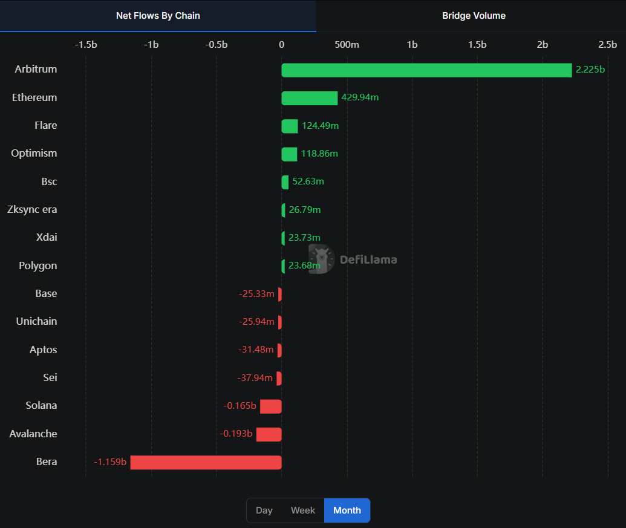The width and height of the screenshot is (626, 528).
Task: Select the Day time range
Action: (264, 510)
